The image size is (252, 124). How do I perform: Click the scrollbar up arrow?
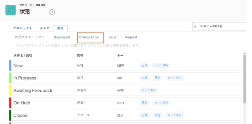tap(245, 53)
